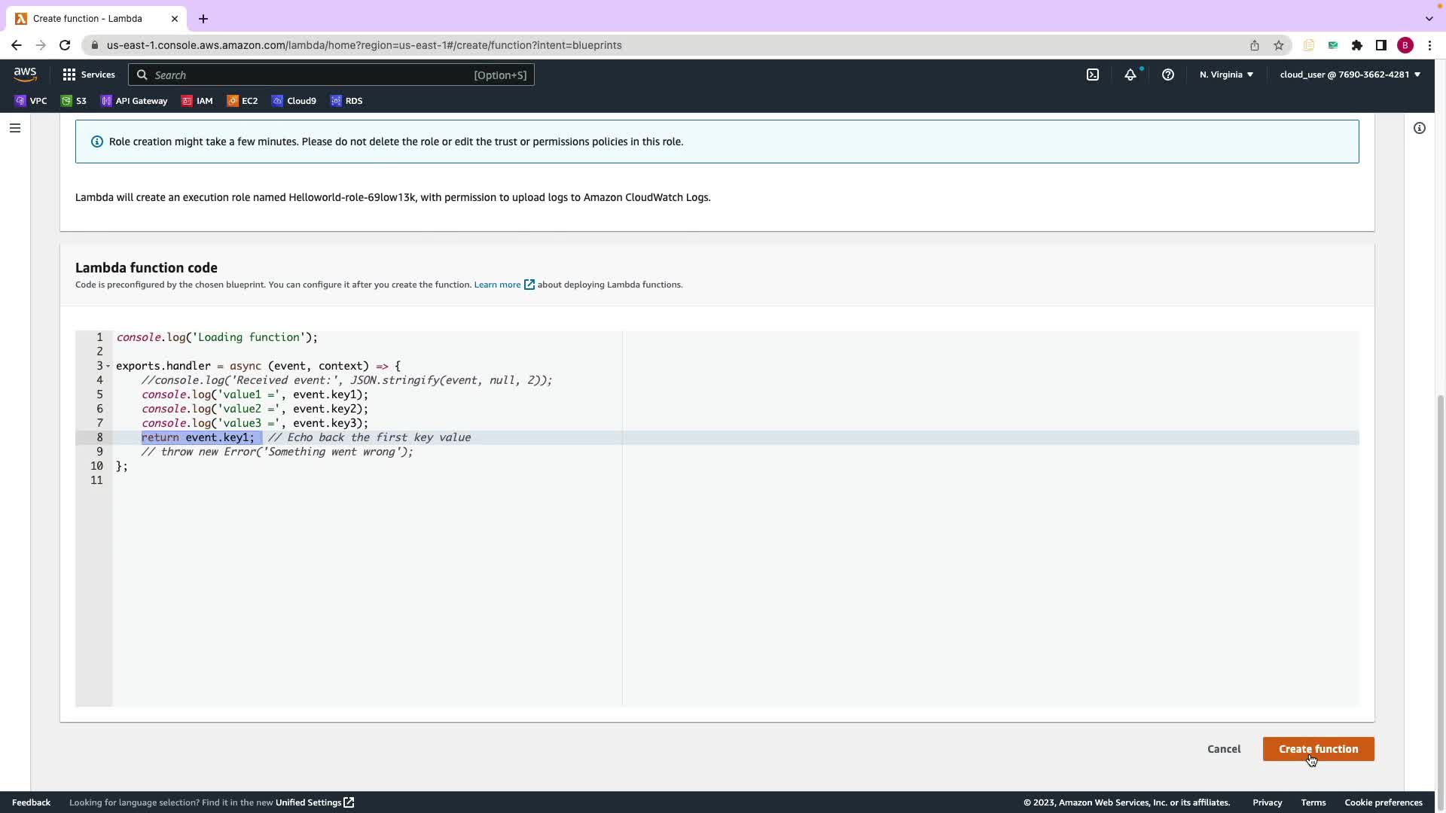Click the help question mark icon

[x=1168, y=75]
